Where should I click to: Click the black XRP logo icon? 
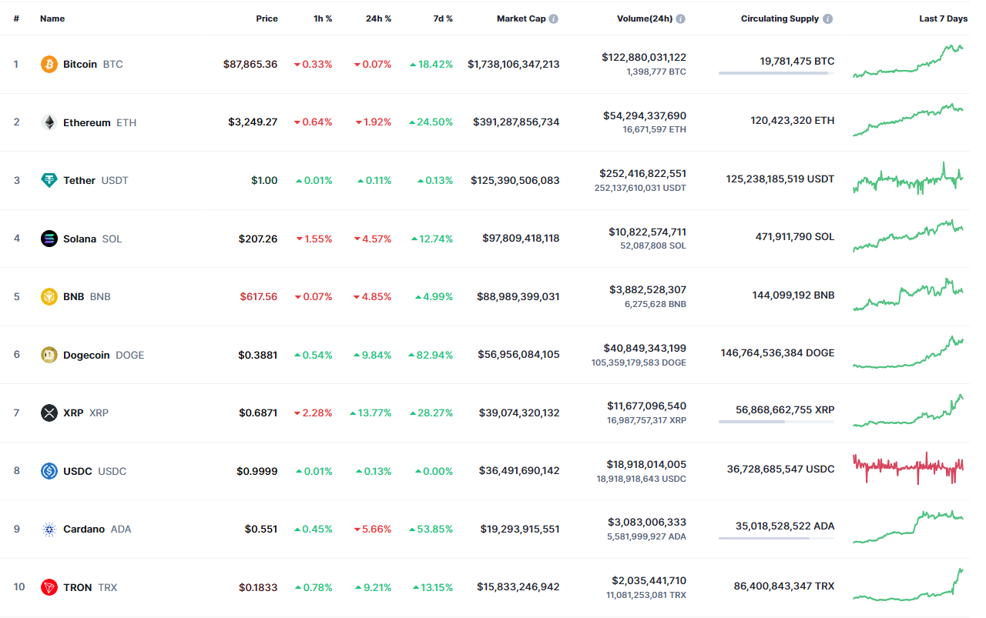coord(49,413)
